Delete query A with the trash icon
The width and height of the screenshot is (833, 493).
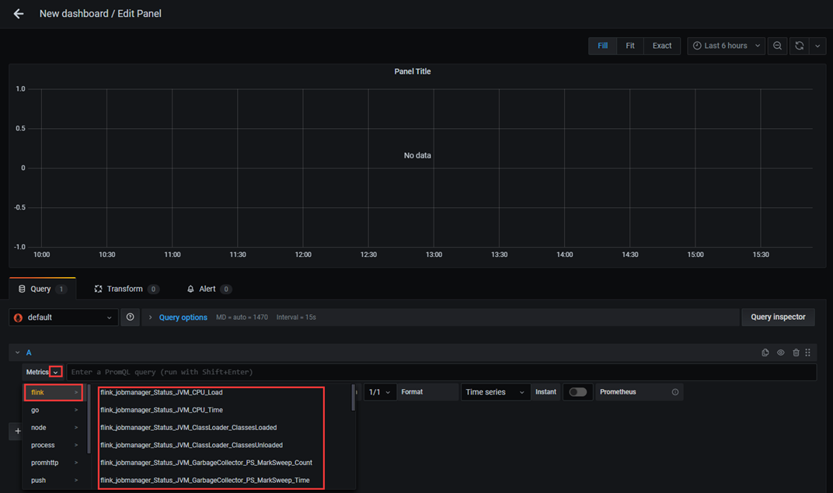coord(796,352)
